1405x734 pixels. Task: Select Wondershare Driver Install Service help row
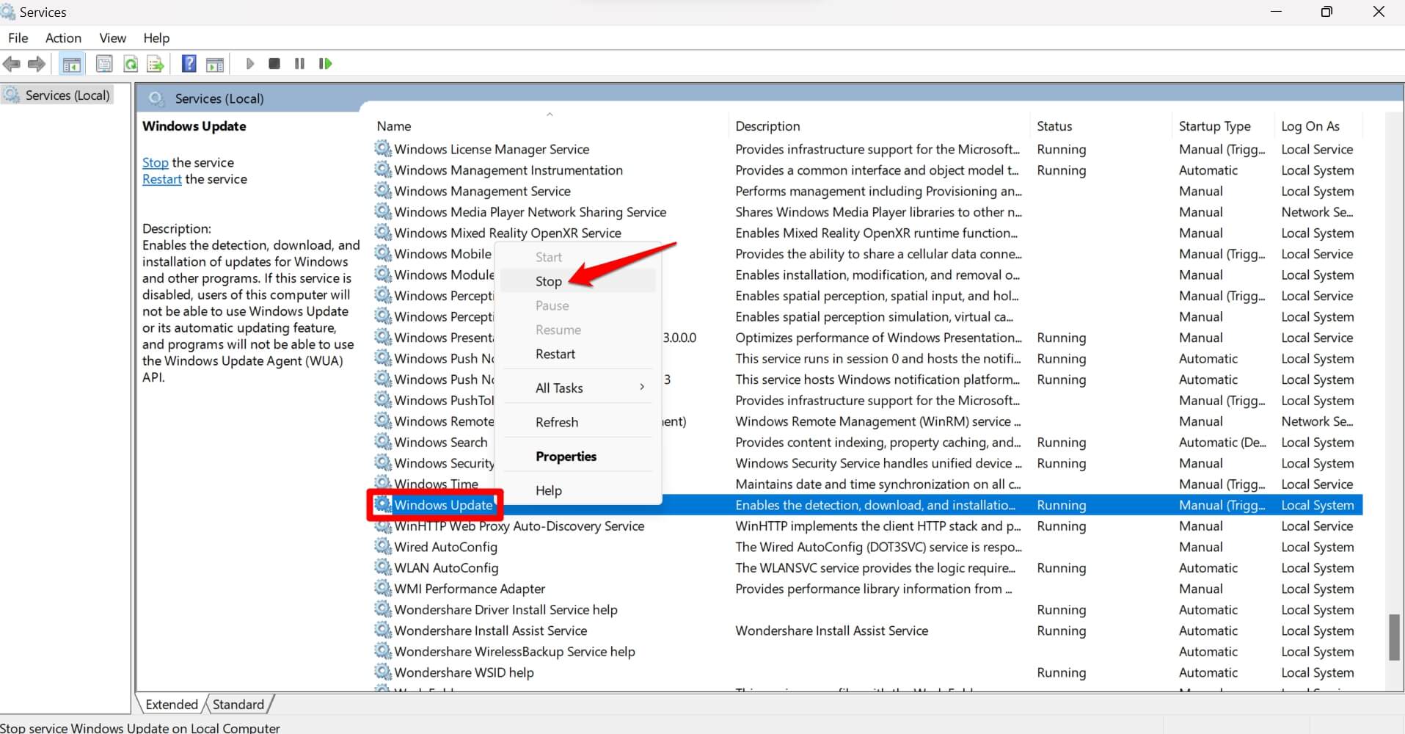point(867,609)
